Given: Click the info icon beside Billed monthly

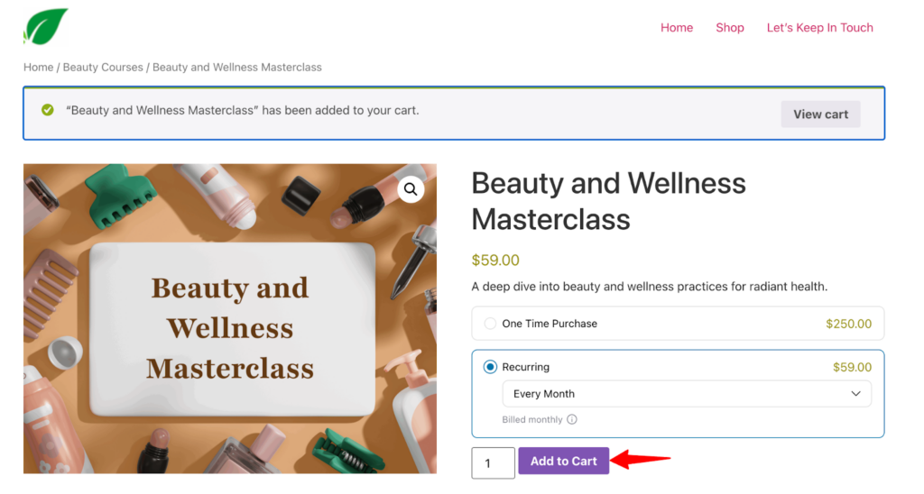Looking at the screenshot, I should pyautogui.click(x=572, y=420).
